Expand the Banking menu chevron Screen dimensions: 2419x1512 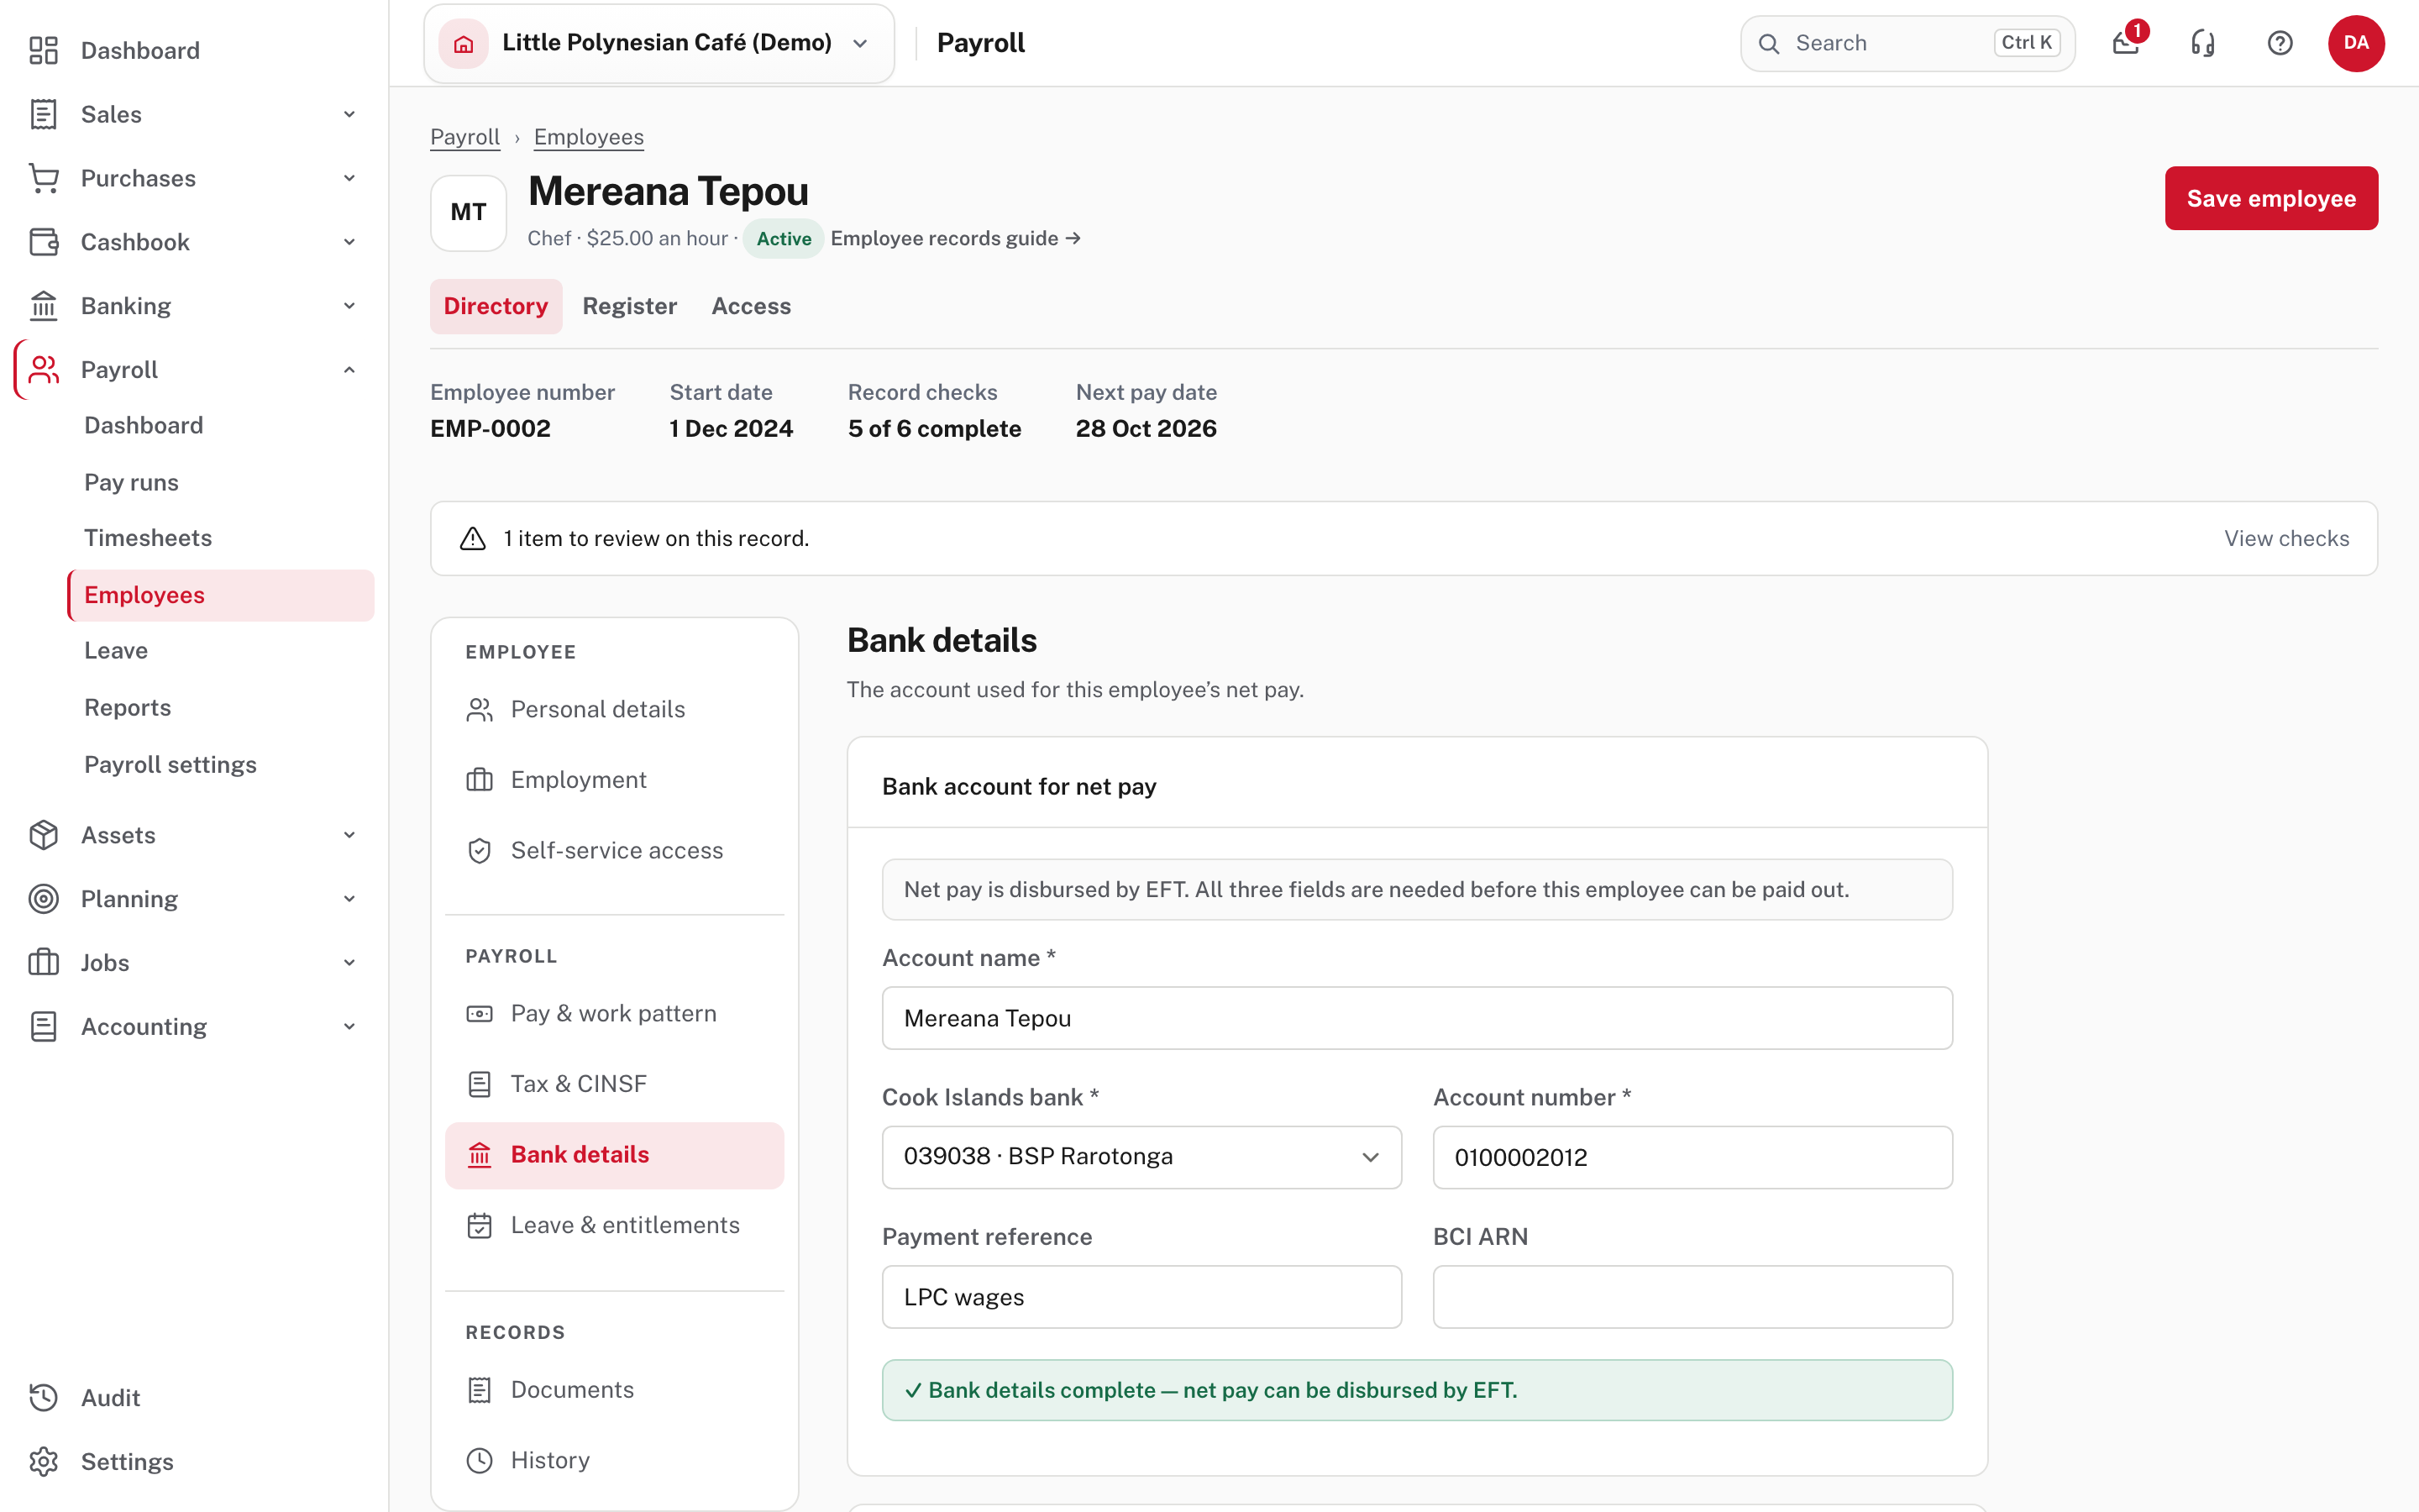click(349, 305)
